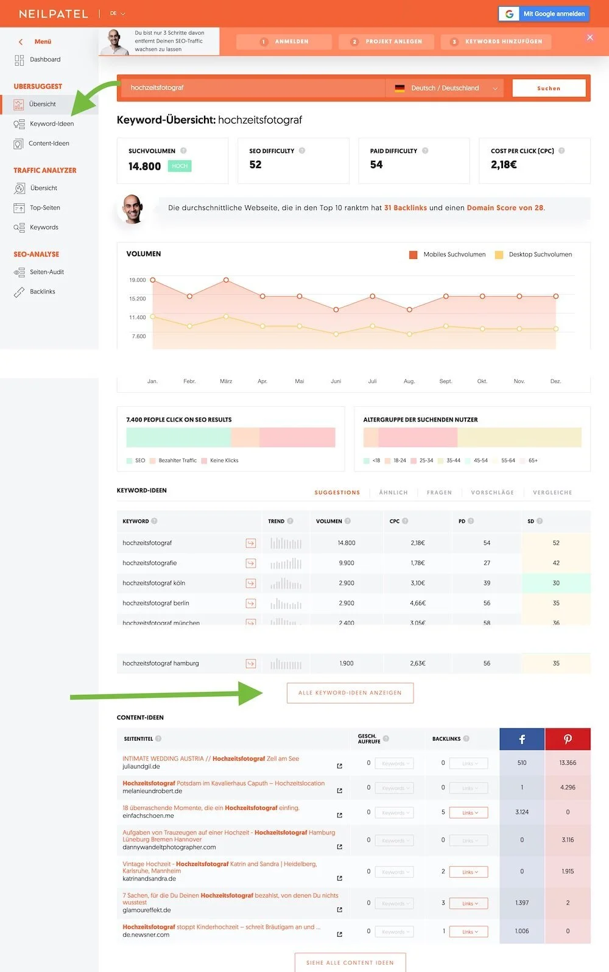
Task: Click step 1 Anmelden
Action: pos(284,41)
